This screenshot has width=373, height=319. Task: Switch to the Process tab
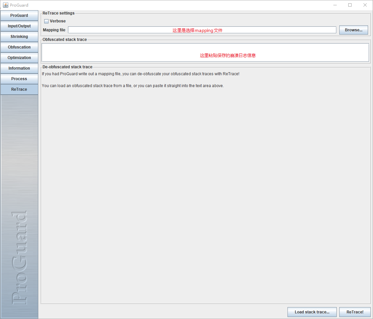(19, 79)
